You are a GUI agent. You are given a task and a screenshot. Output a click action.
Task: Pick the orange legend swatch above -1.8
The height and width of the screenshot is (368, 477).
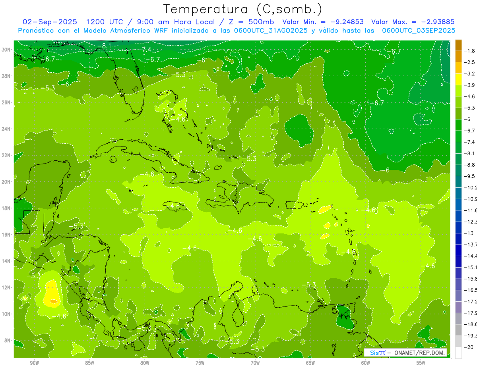coord(458,45)
